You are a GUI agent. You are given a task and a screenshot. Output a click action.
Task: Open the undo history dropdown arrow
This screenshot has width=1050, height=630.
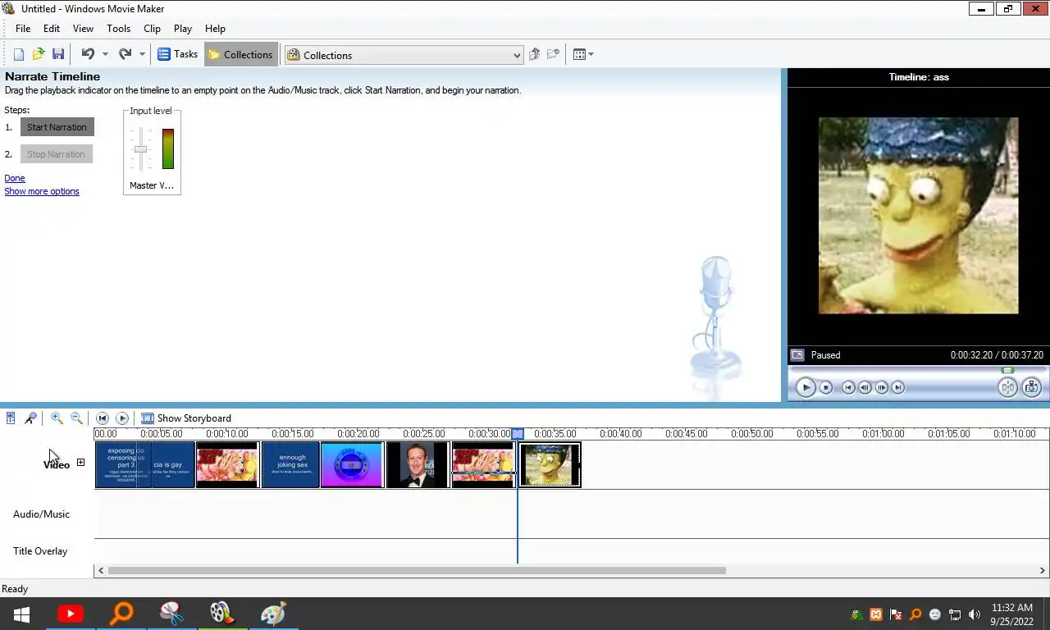pos(105,55)
